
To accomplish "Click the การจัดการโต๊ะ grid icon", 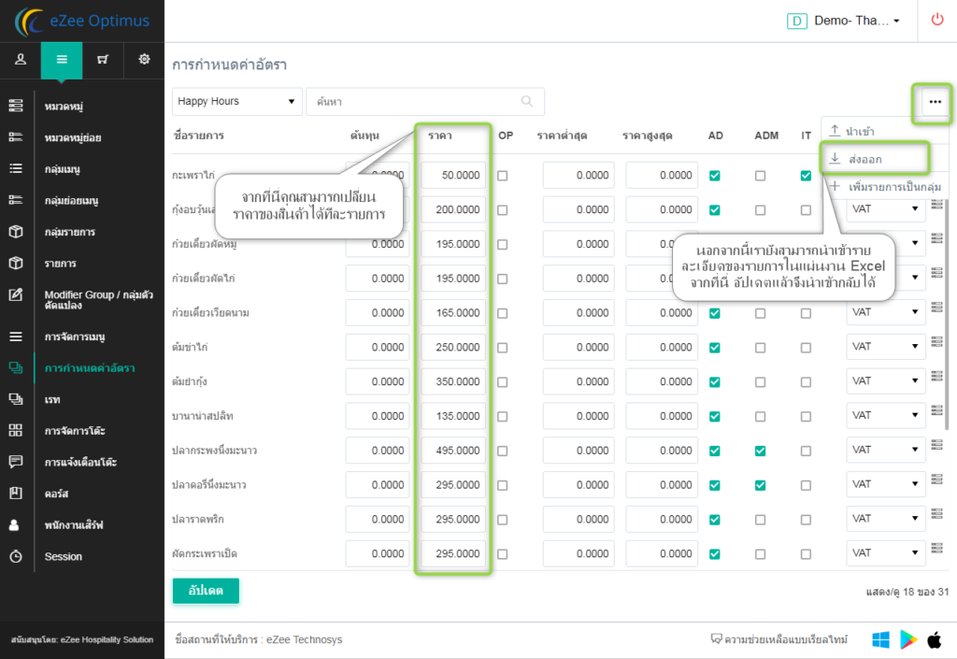I will 16,430.
